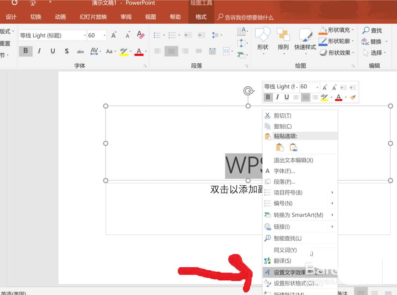Image resolution: width=397 pixels, height=295 pixels.
Task: Click the 告诉我你想要做什么 search box
Action: 246,17
